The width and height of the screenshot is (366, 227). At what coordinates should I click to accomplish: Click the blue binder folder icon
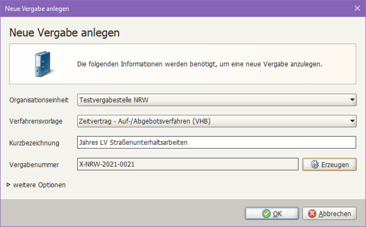coord(42,64)
